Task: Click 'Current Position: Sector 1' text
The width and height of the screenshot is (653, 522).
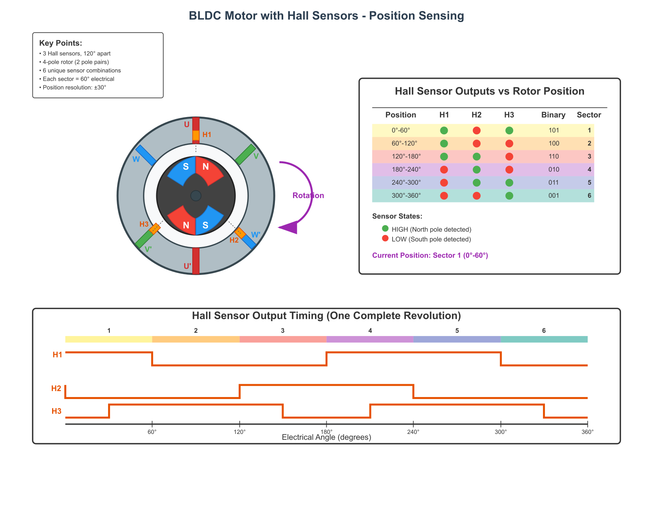Action: tap(430, 255)
